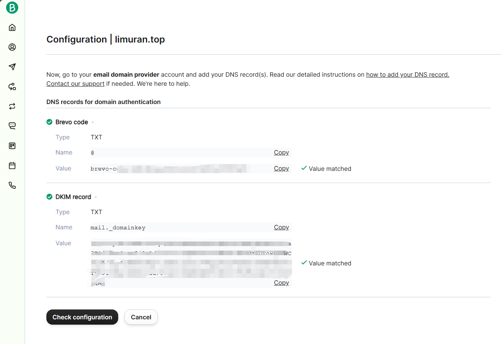This screenshot has width=501, height=344.
Task: Open Conversations chat icon in sidebar
Action: pos(12,126)
